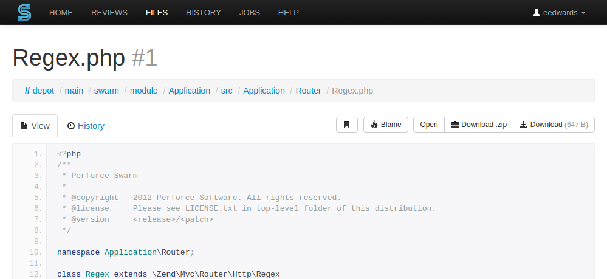
Task: Navigate to the main breadcrumb
Action: [x=74, y=91]
